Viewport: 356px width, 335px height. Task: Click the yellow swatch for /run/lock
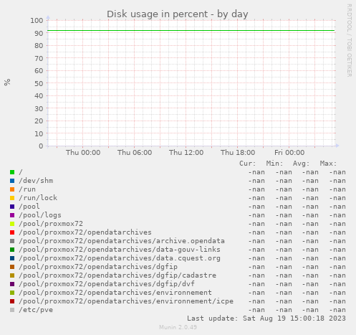[x=12, y=198]
